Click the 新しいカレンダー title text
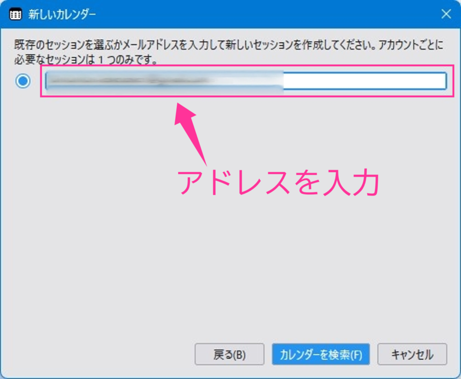 tap(62, 14)
